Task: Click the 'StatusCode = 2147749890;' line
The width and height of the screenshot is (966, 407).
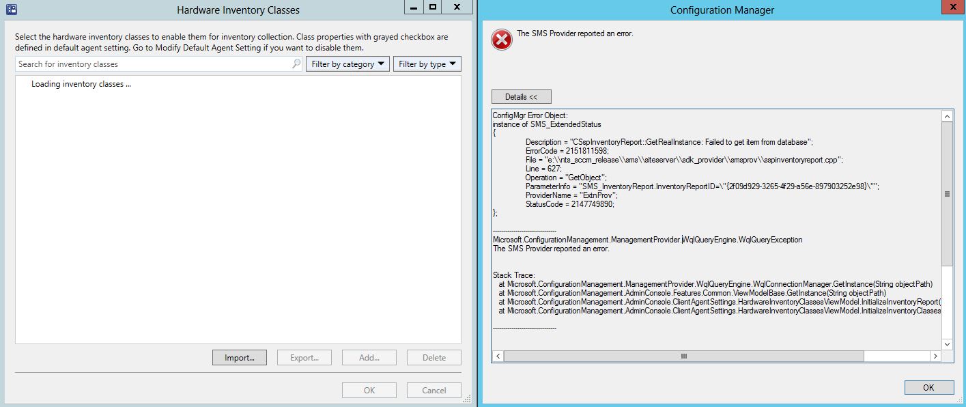Action: coord(569,203)
